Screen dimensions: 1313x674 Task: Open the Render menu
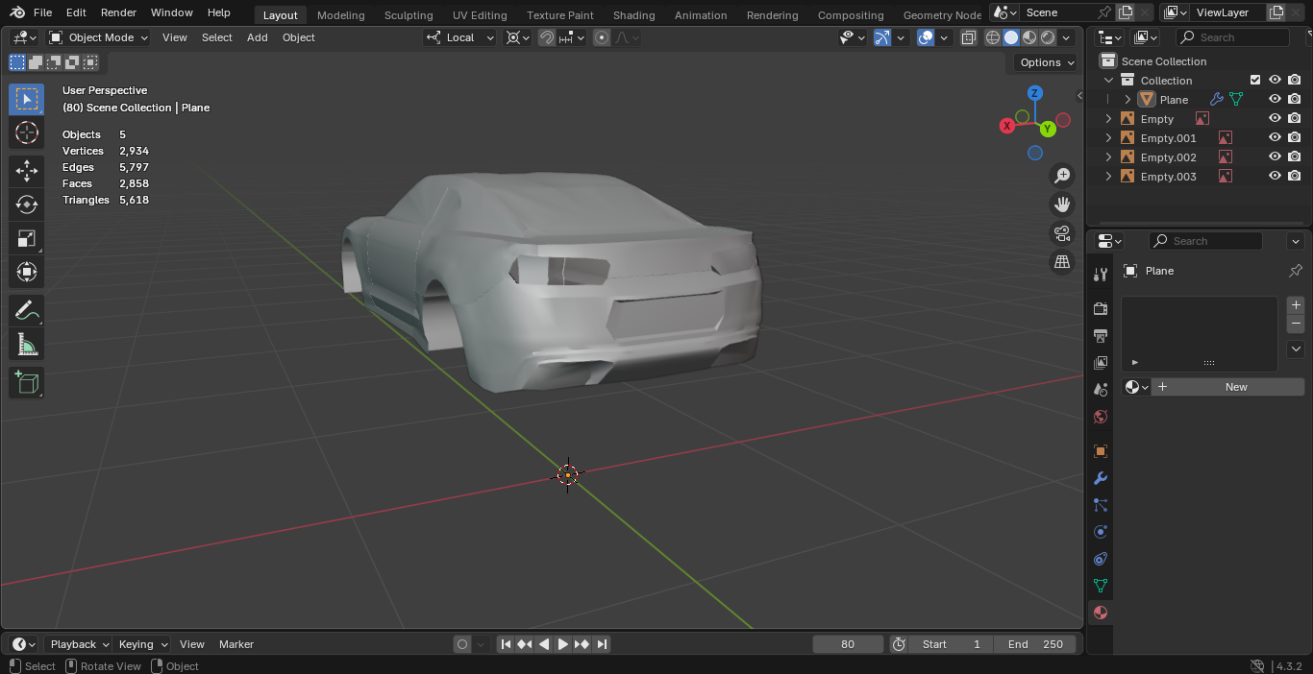(x=119, y=12)
